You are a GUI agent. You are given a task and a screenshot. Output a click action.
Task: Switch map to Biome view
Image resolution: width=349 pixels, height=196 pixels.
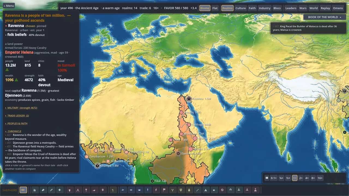click(x=205, y=8)
